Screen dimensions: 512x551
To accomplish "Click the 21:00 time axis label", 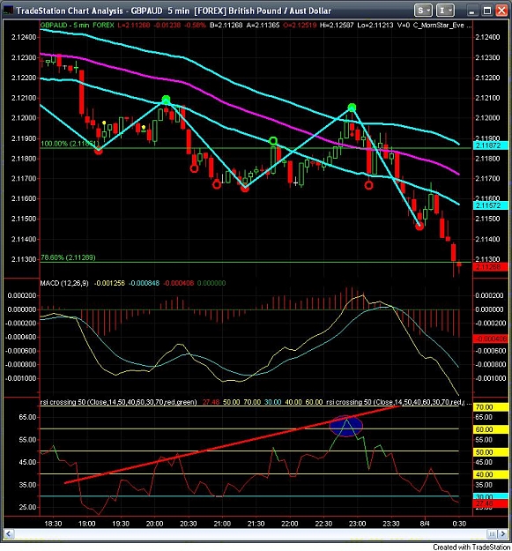I will [x=222, y=524].
